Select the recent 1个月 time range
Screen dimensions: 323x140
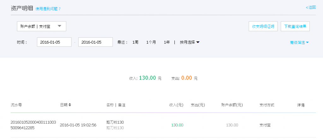tap(151, 42)
